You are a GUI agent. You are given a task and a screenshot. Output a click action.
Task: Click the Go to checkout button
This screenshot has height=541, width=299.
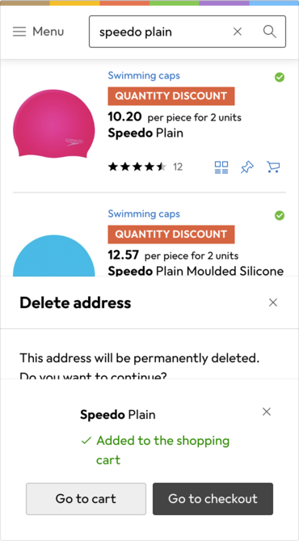tap(213, 499)
